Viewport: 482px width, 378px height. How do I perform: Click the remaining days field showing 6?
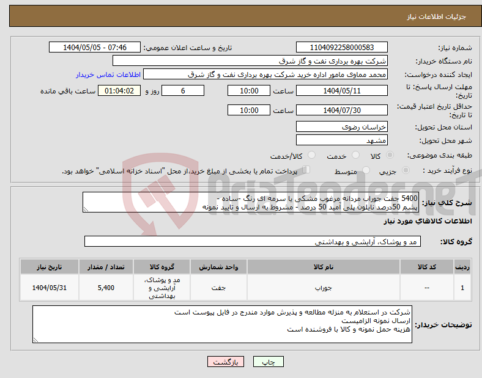(183, 91)
